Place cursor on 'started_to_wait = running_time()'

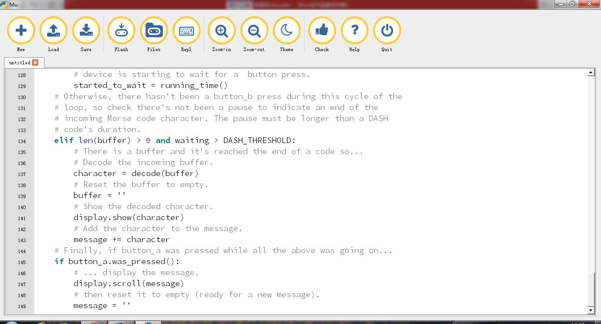(150, 85)
